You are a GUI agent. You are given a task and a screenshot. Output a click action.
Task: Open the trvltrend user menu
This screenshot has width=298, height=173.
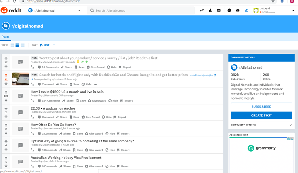(293, 10)
